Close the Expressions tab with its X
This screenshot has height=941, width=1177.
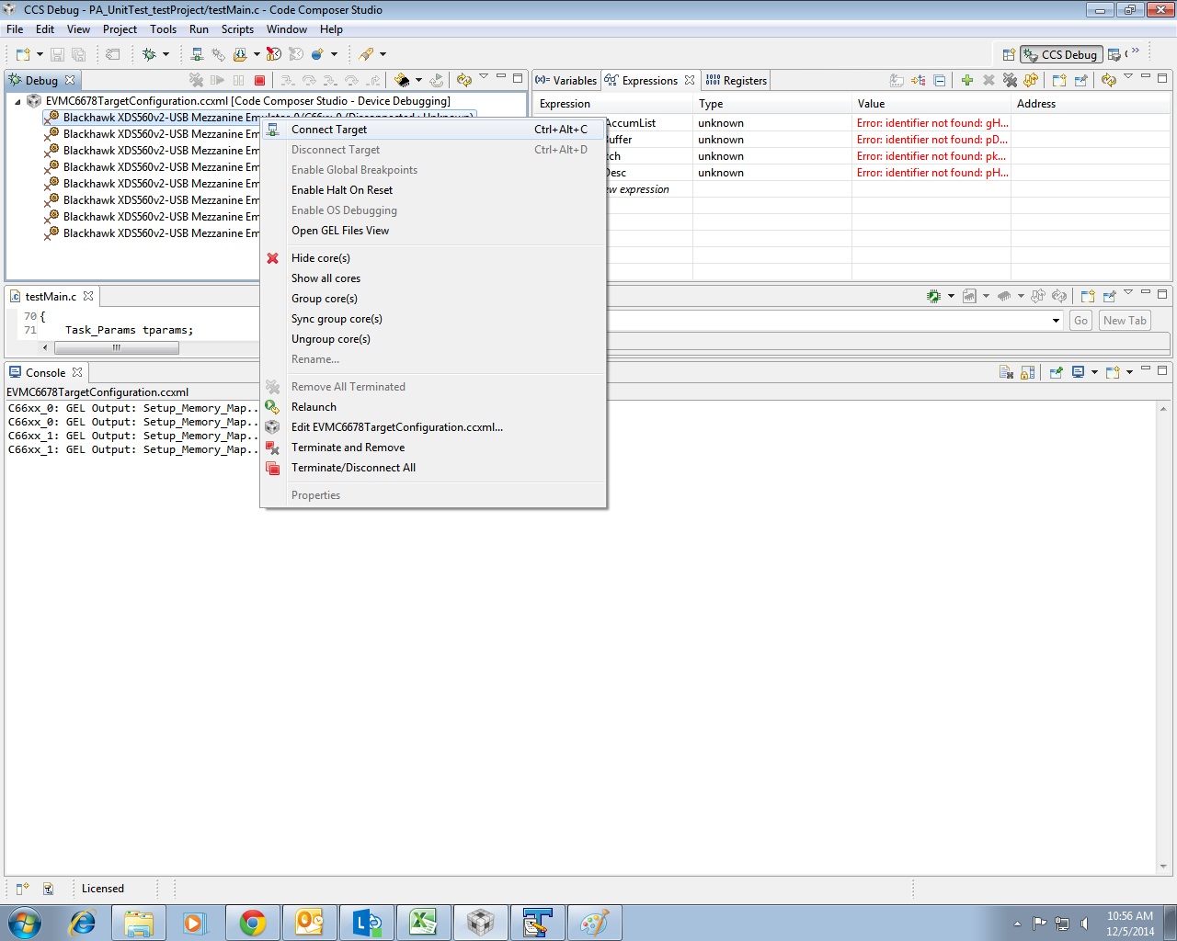[x=690, y=80]
